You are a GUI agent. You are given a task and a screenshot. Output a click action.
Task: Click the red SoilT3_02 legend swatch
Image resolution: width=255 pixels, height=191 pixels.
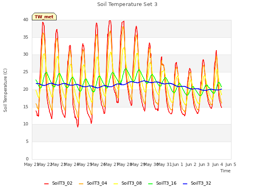(x=46, y=184)
